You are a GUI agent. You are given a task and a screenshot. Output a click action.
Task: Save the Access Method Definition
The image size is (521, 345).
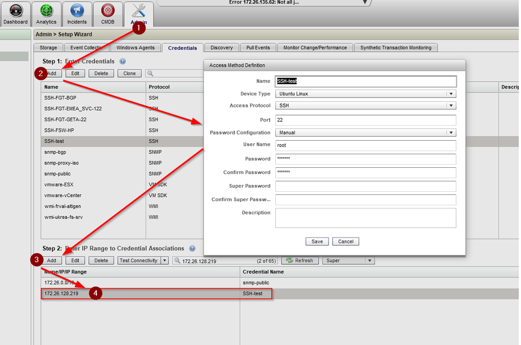[317, 241]
